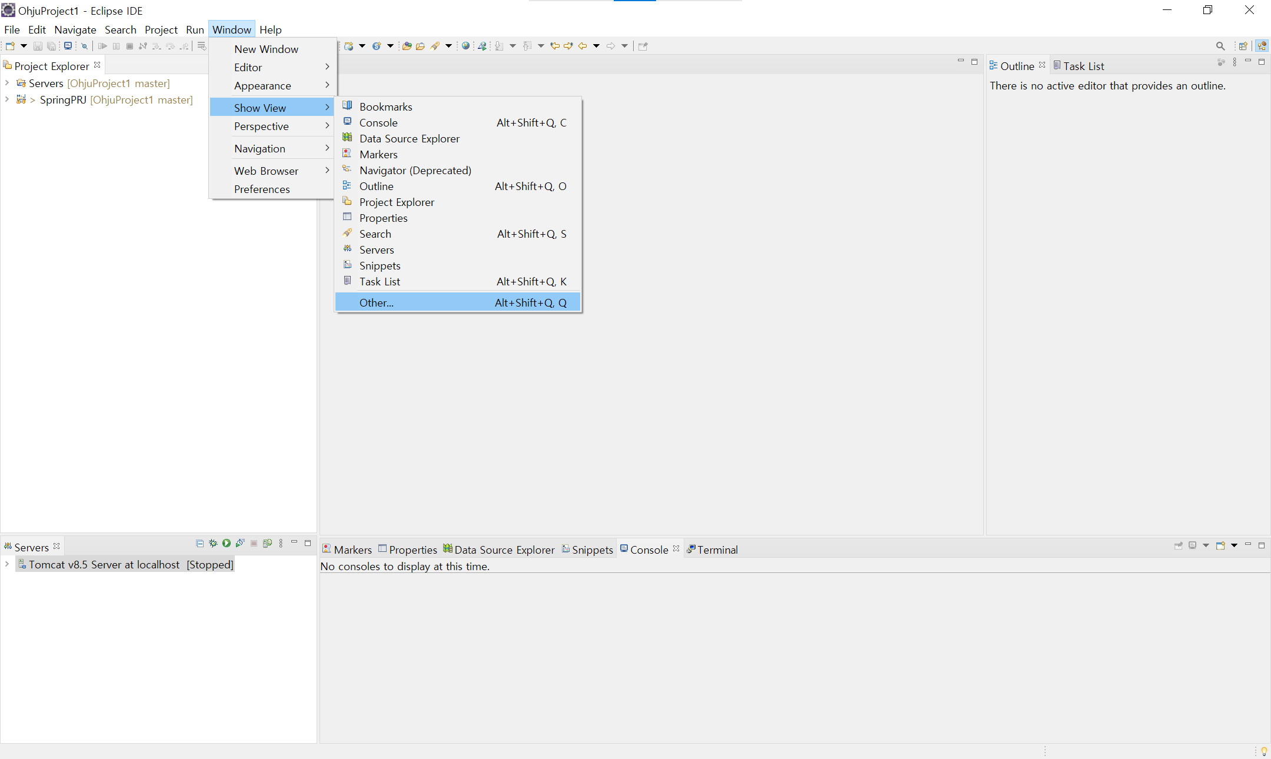Close the Console tab

tap(676, 548)
